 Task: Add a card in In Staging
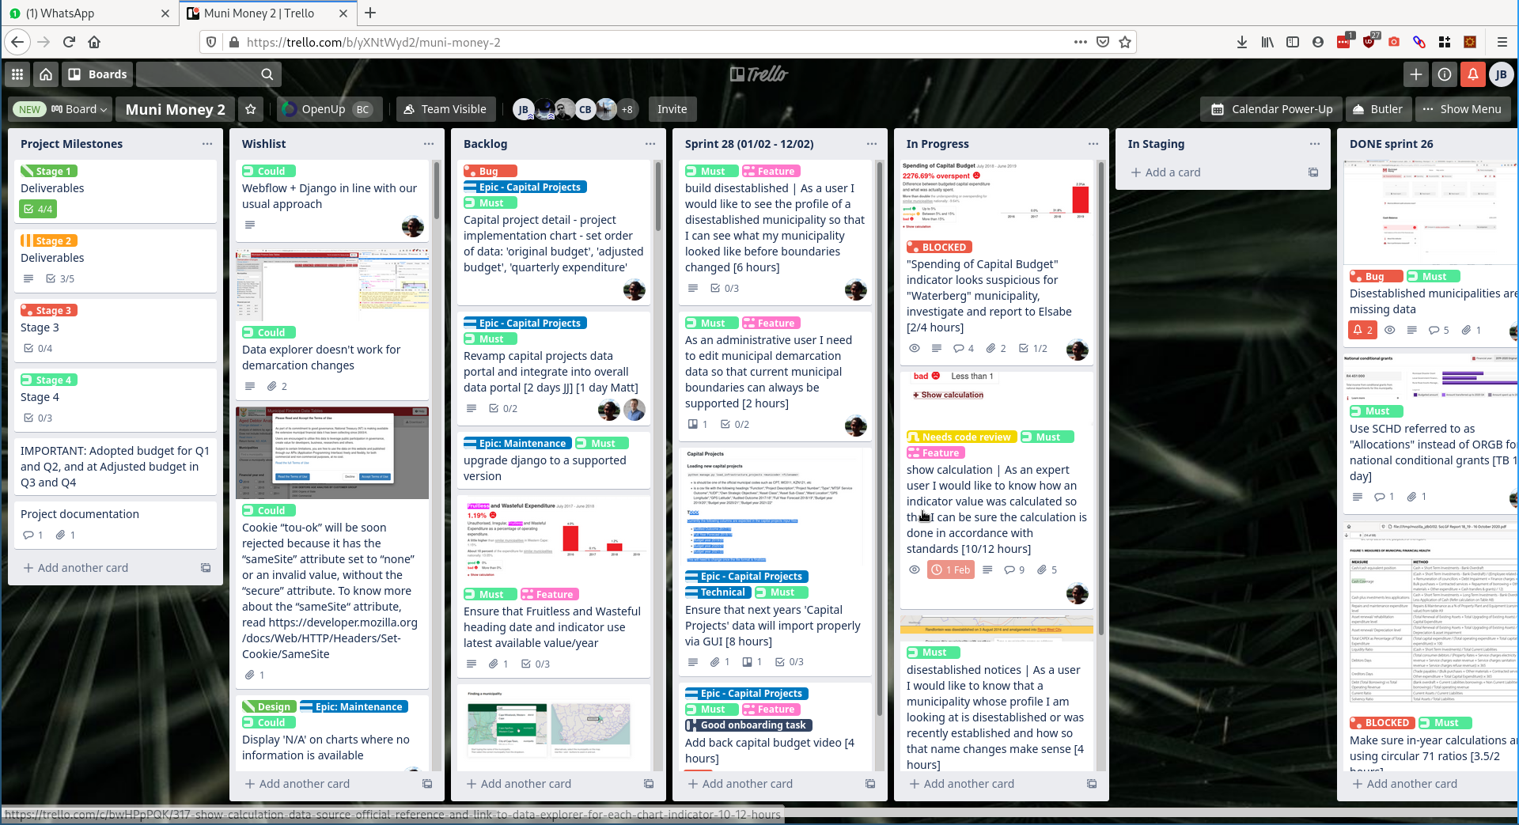[x=1166, y=172]
